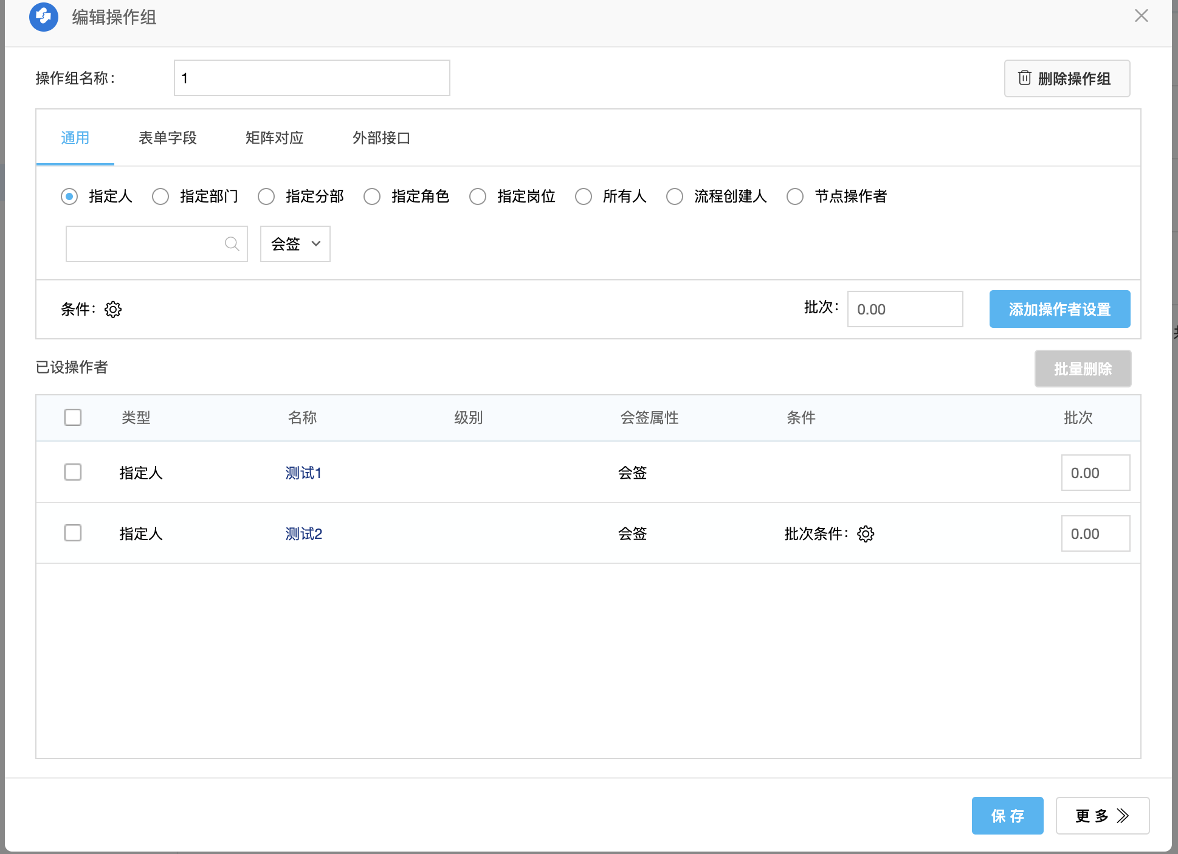1178x854 pixels.
Task: Click the search magnifier icon
Action: 232,244
